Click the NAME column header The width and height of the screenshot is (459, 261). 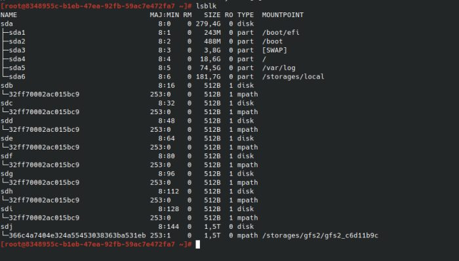(x=9, y=15)
